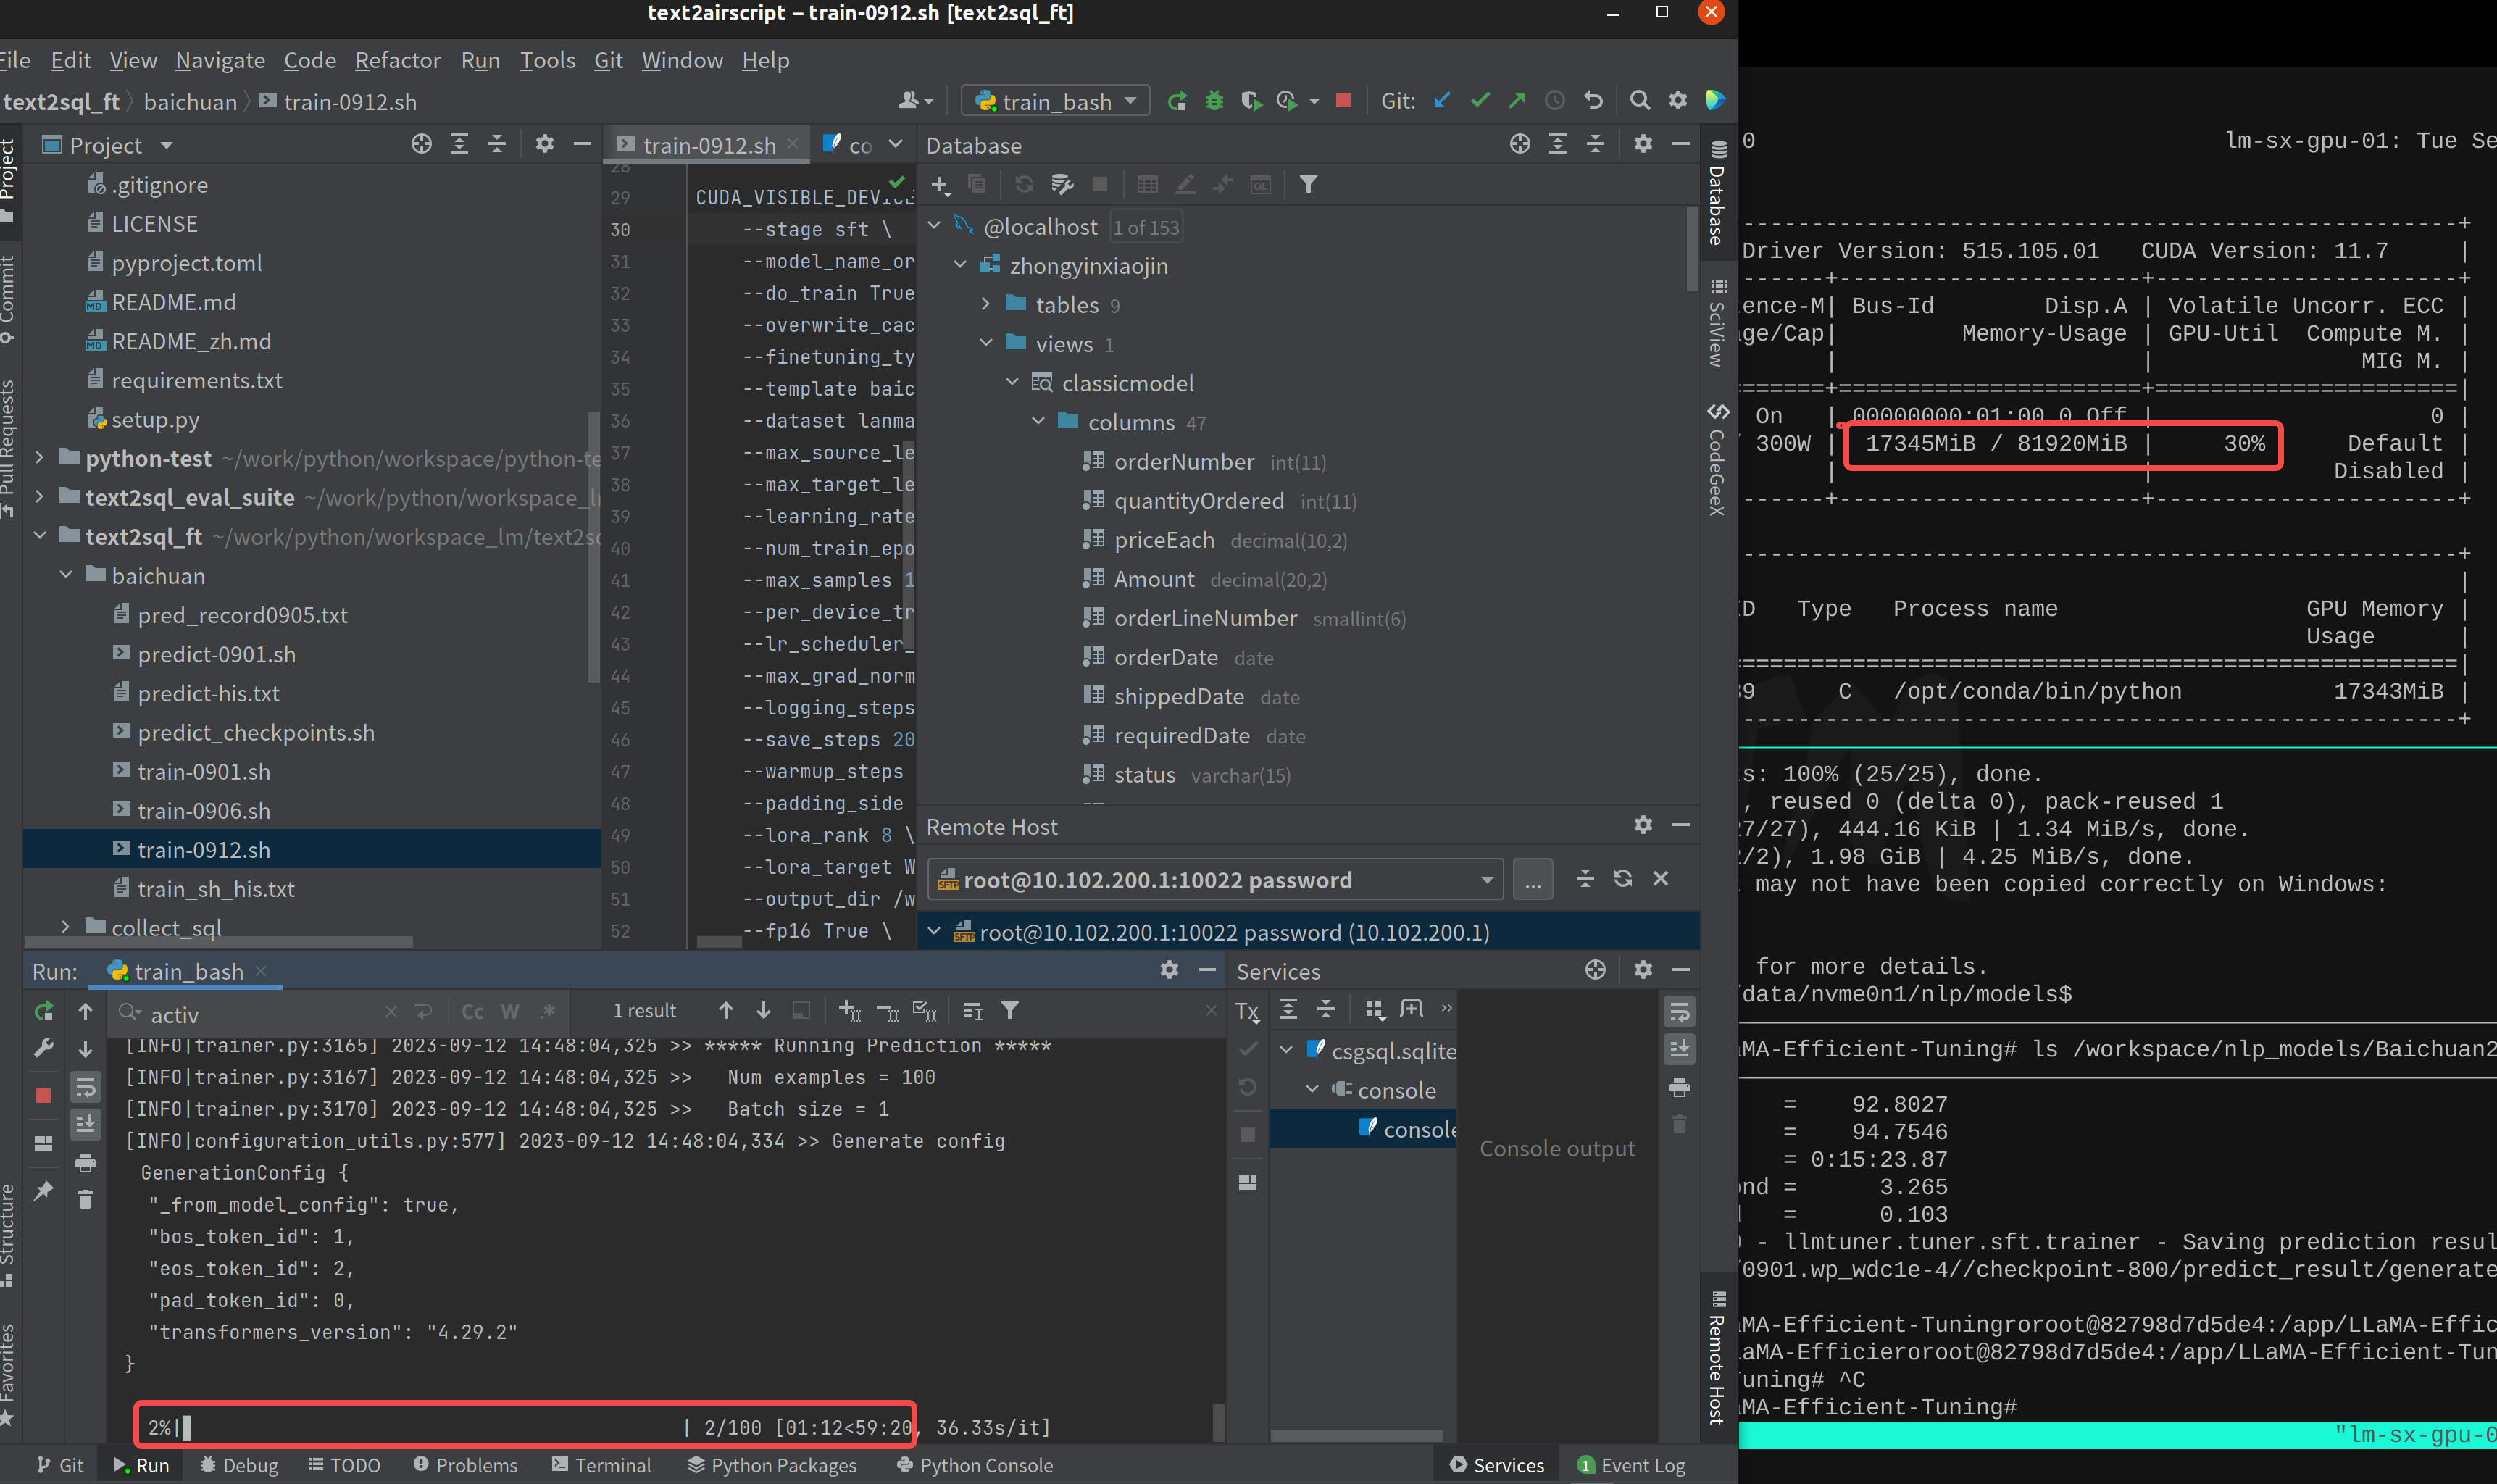
Task: Toggle regex matching in the console search
Action: [x=549, y=1012]
